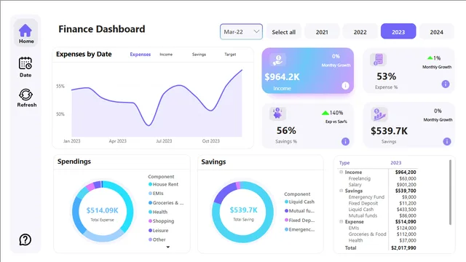Screen dimensions: 466x262
Task: Click the 53% expense value
Action: (x=387, y=76)
